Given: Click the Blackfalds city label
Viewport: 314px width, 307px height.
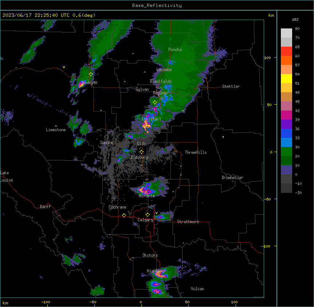Looking at the screenshot, I should (x=161, y=81).
